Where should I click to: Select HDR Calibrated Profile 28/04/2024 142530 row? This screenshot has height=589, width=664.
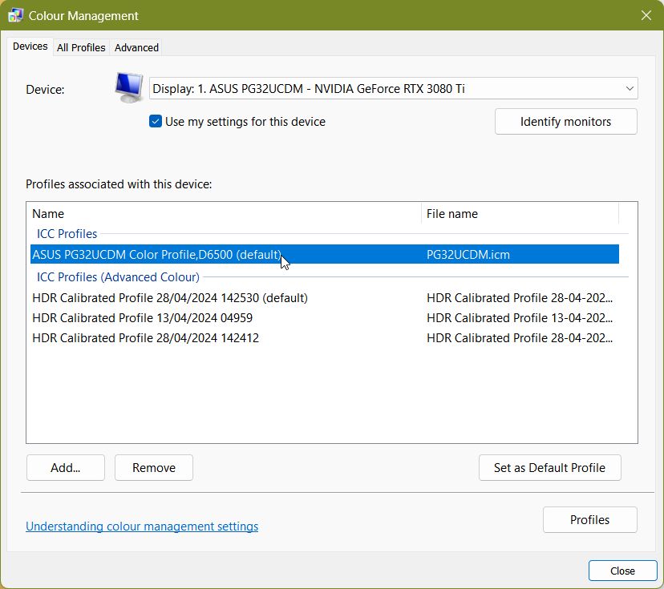(324, 298)
